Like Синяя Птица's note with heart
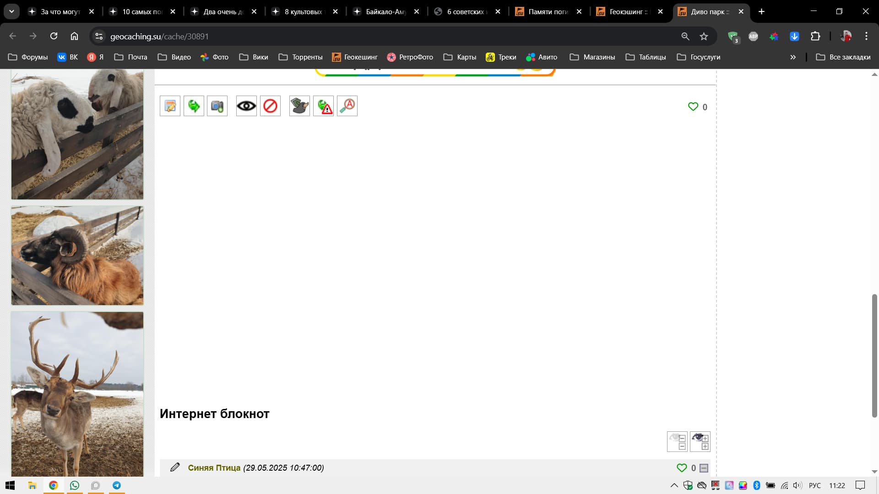Image resolution: width=879 pixels, height=494 pixels. coord(681,467)
